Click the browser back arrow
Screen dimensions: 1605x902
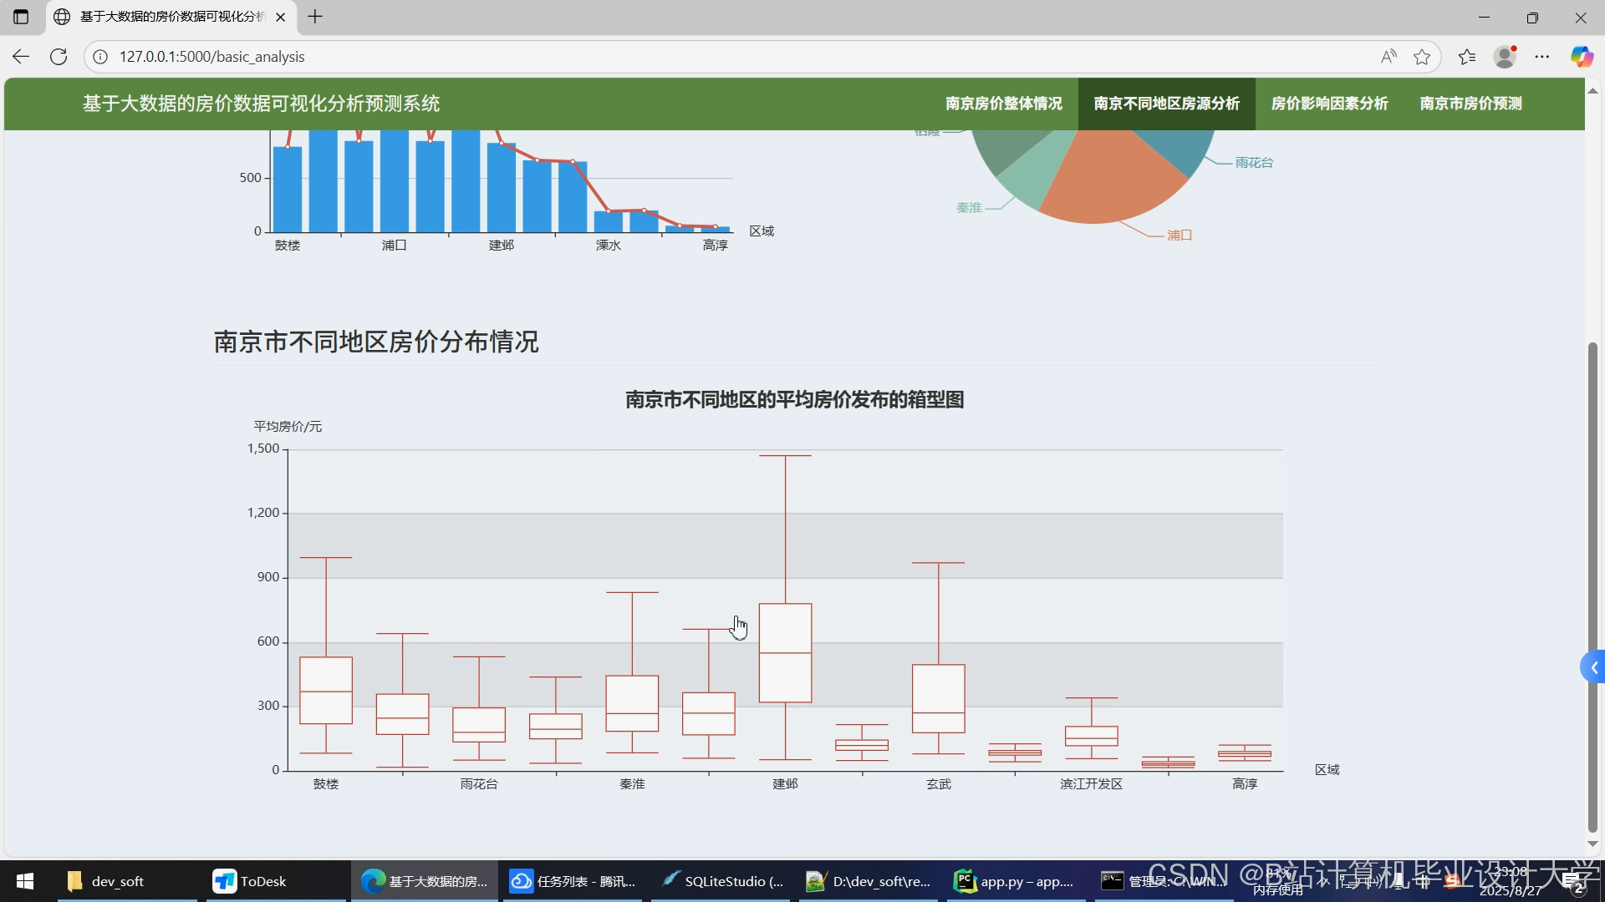coord(21,57)
